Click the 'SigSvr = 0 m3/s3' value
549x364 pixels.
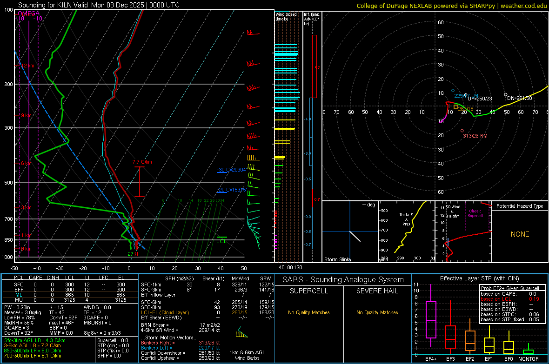pyautogui.click(x=102, y=333)
